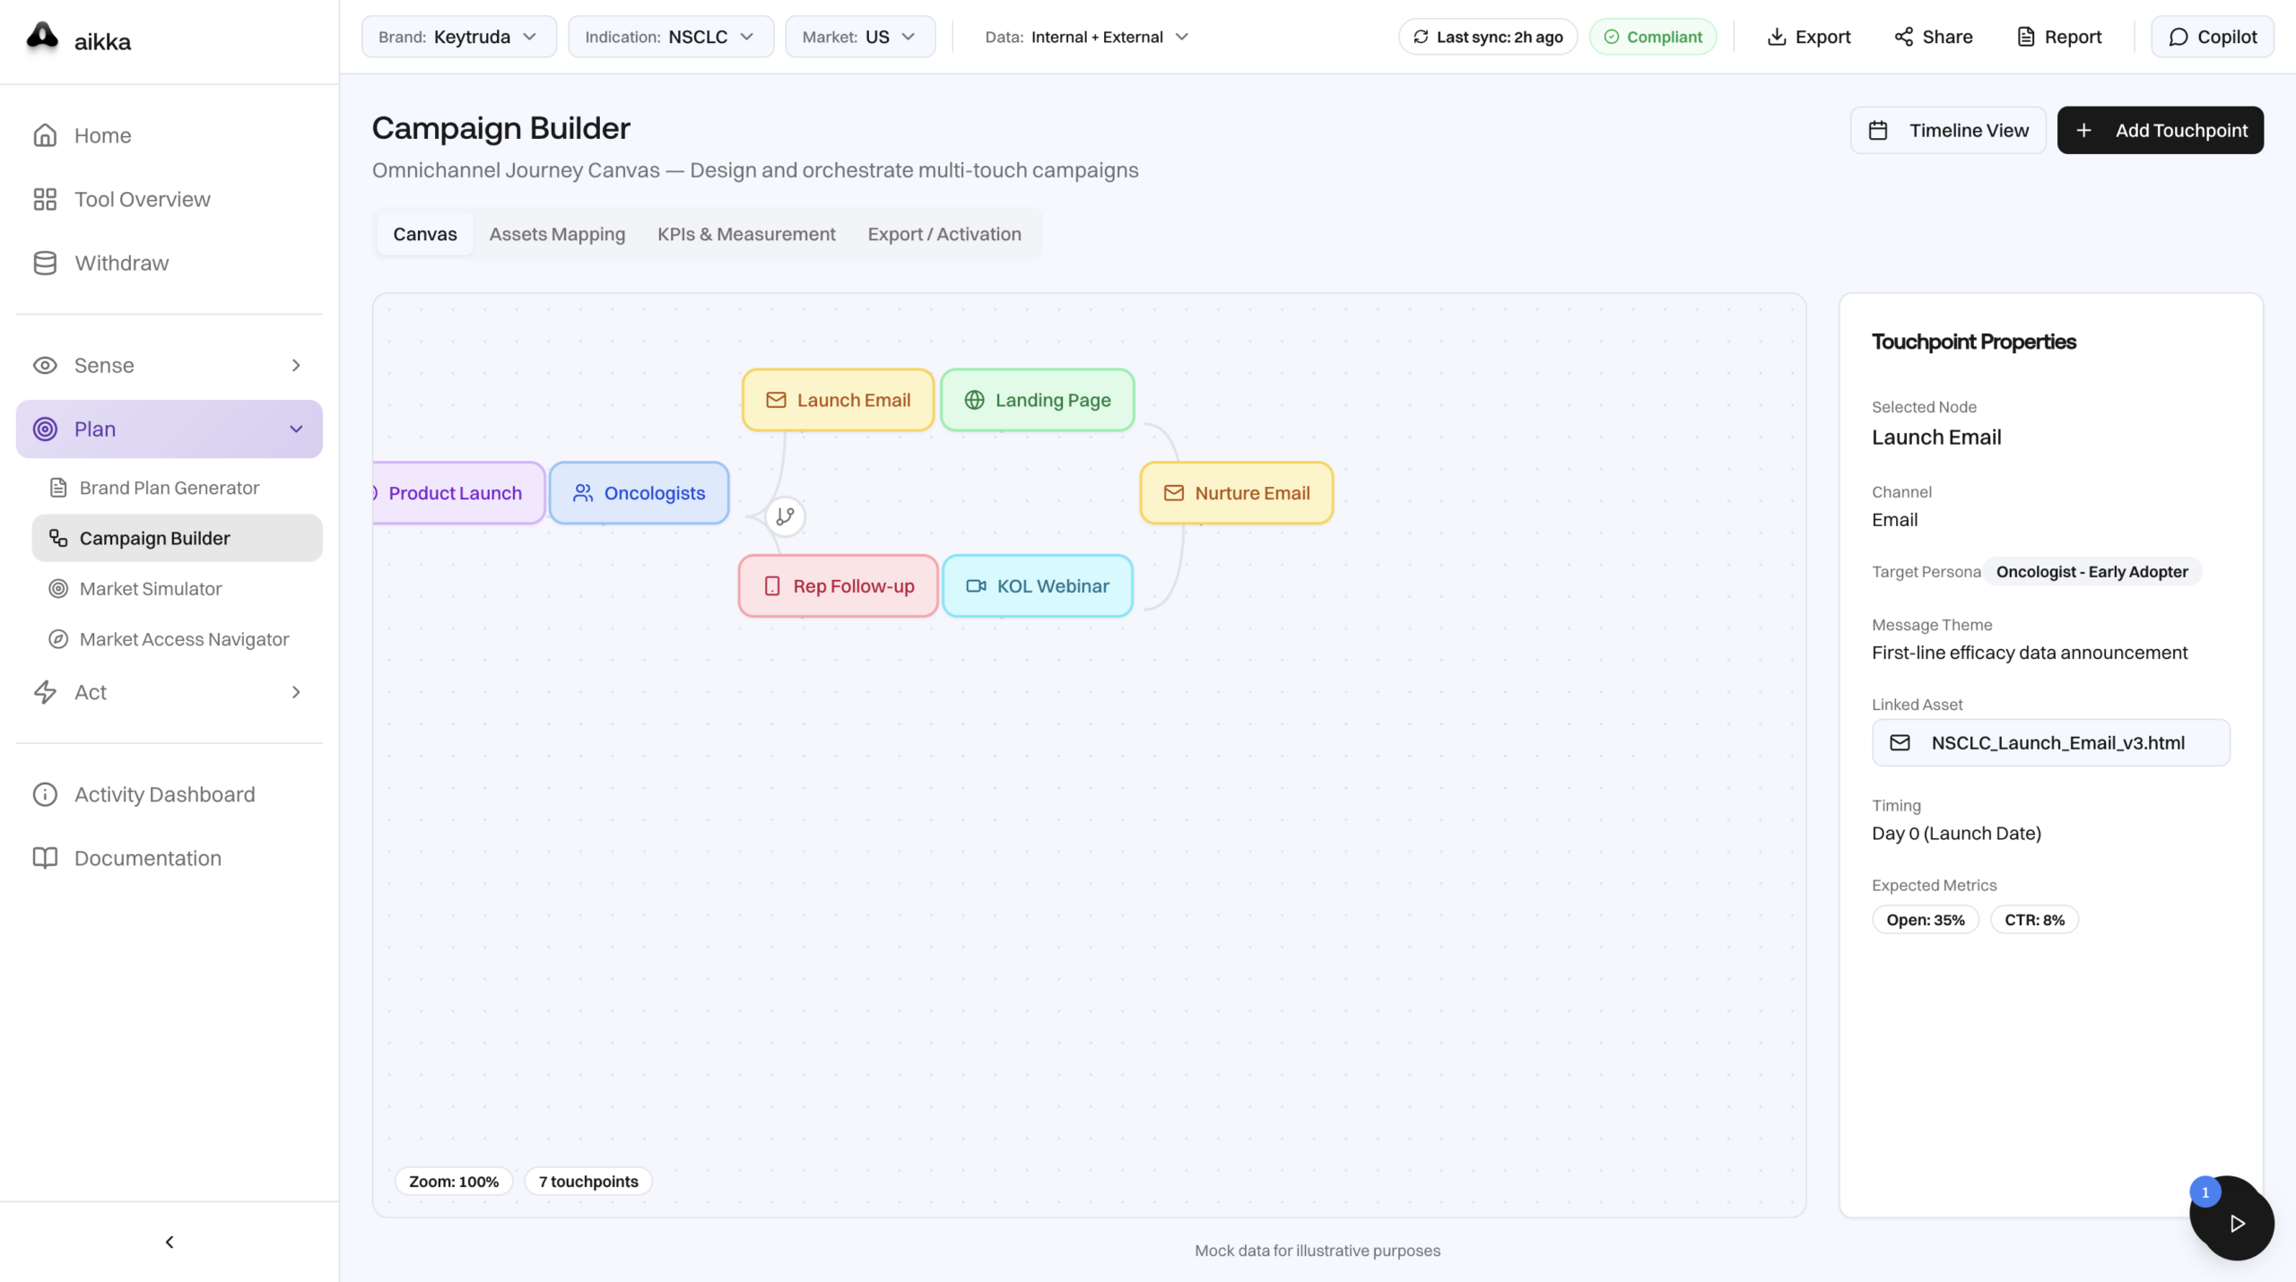Expand the Sense sidebar section

(169, 365)
